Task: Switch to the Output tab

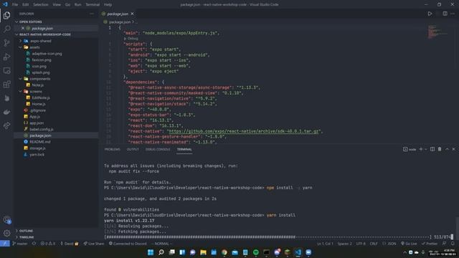Action: point(133,149)
